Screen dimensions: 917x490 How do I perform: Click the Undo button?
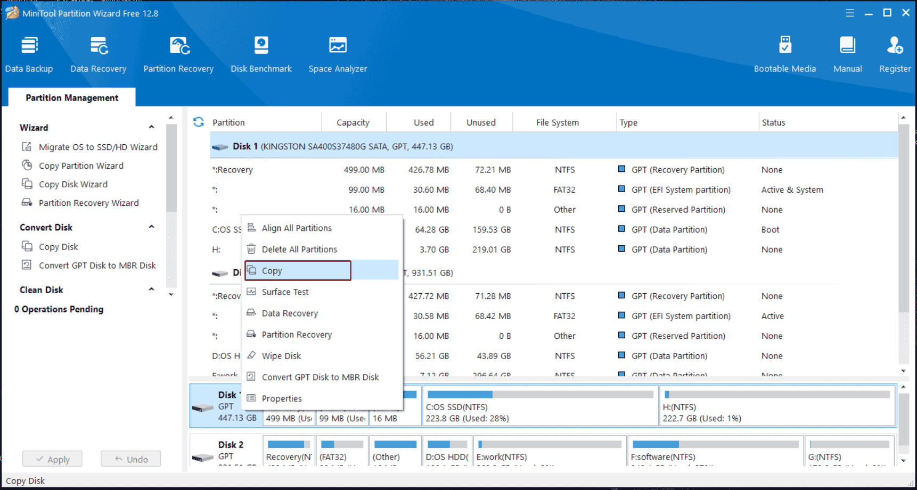(131, 459)
